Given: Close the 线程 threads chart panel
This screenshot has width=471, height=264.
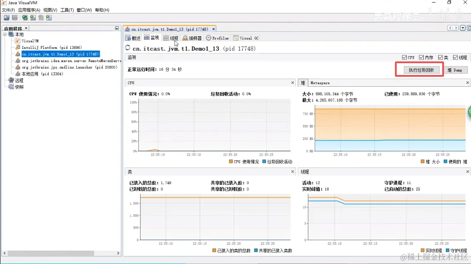Looking at the screenshot, I should point(468,172).
